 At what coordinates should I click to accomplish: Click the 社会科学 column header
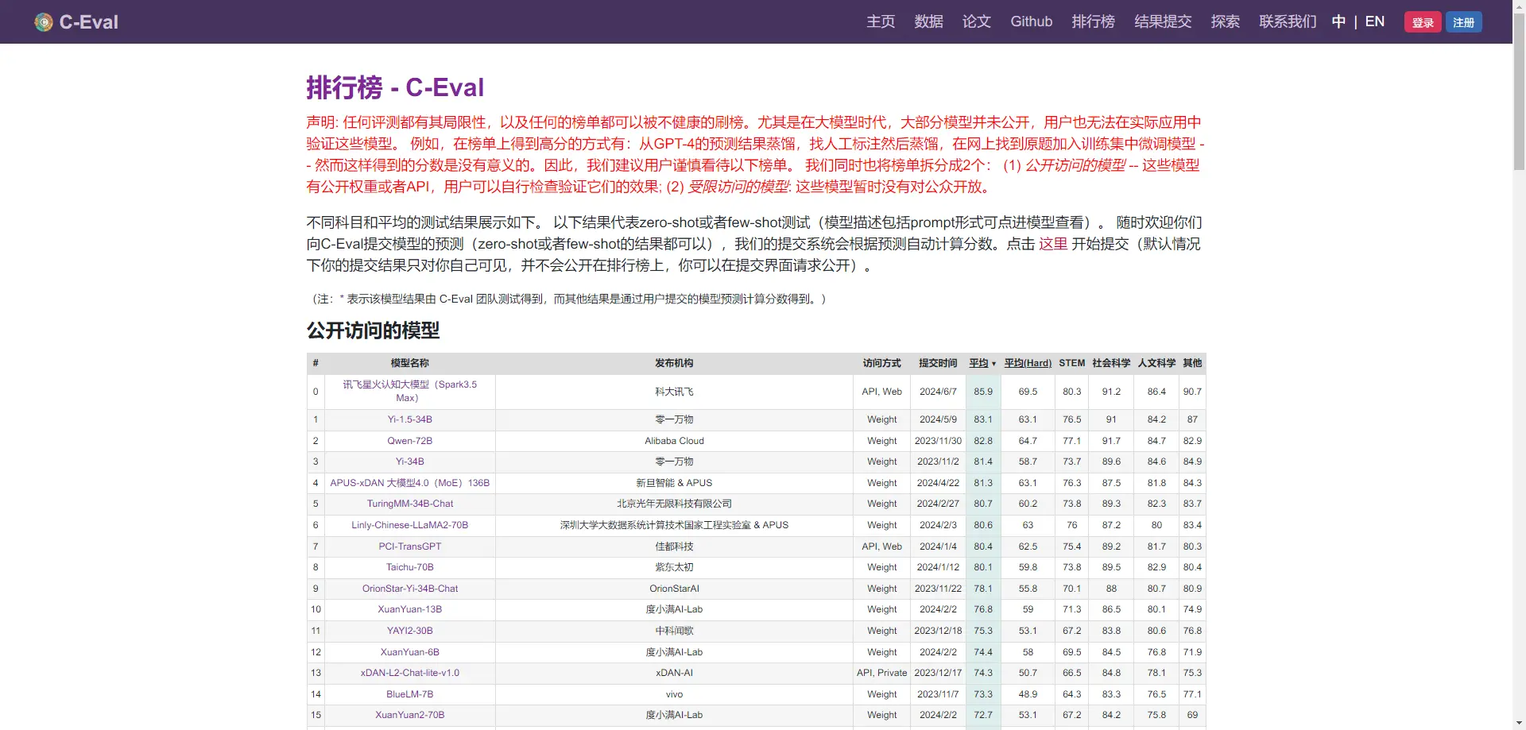coord(1111,363)
